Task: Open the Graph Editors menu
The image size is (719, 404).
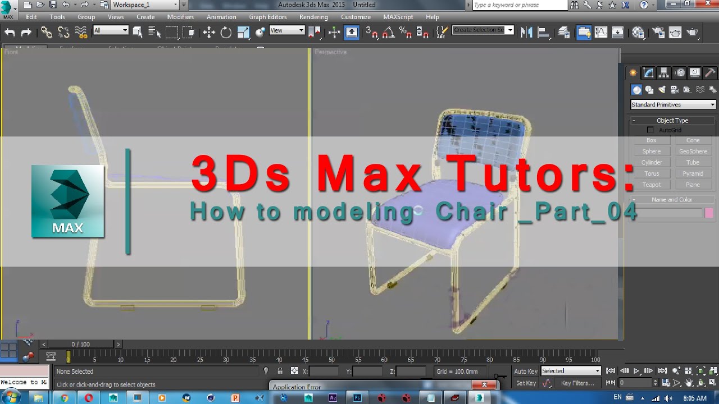Action: pyautogui.click(x=268, y=17)
